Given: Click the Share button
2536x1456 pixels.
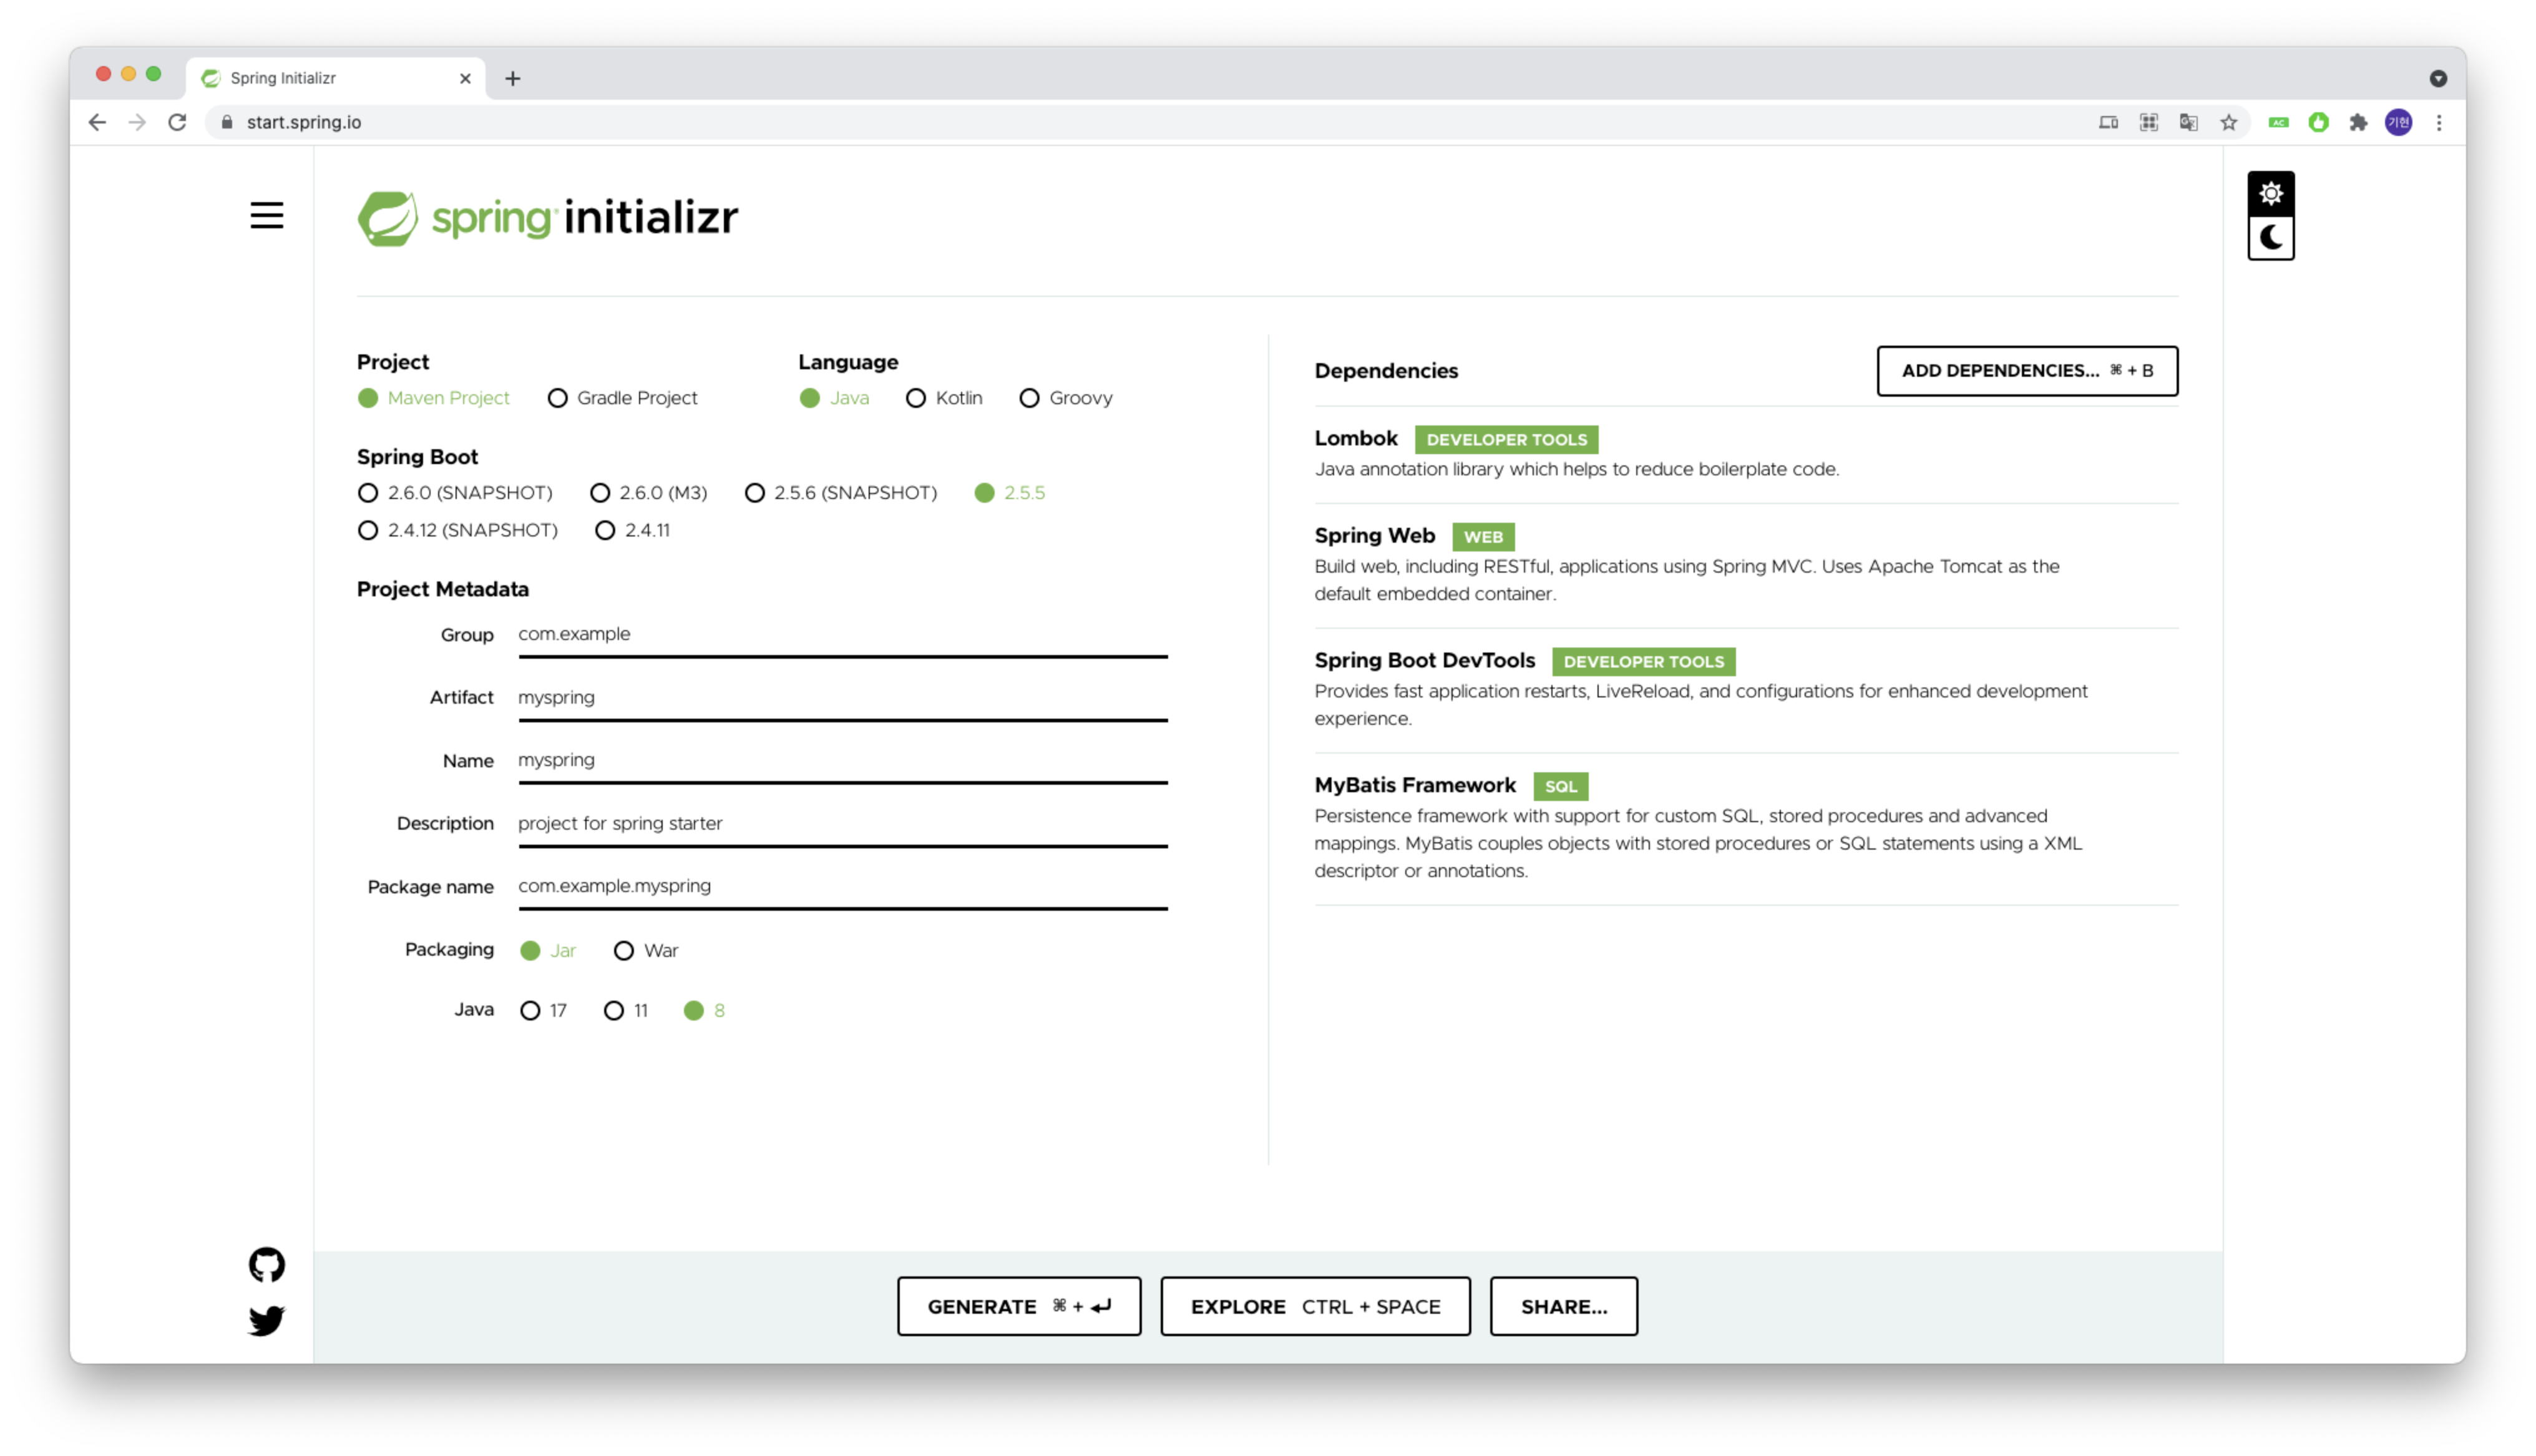Looking at the screenshot, I should pyautogui.click(x=1563, y=1306).
